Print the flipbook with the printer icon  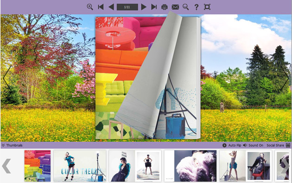[x=165, y=7]
